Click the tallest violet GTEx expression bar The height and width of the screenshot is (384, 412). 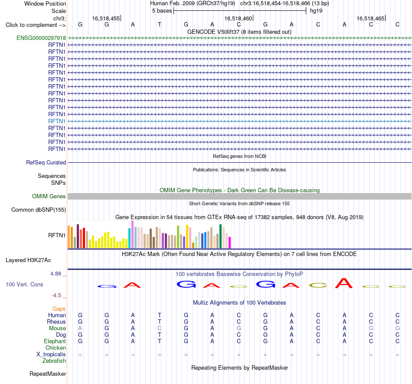(132, 234)
